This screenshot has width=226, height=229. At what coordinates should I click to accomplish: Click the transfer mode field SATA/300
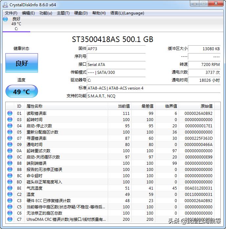click(x=116, y=72)
